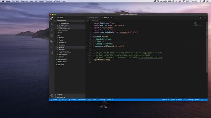Image resolution: width=211 pixels, height=118 pixels.
Task: Click the battery status icon in menu bar
Action: (x=188, y=1)
